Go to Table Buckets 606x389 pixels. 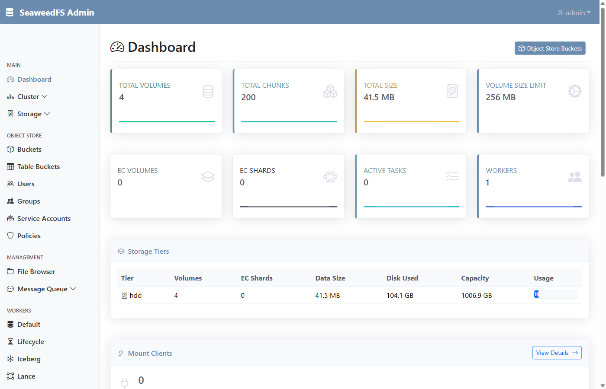[x=50, y=167]
